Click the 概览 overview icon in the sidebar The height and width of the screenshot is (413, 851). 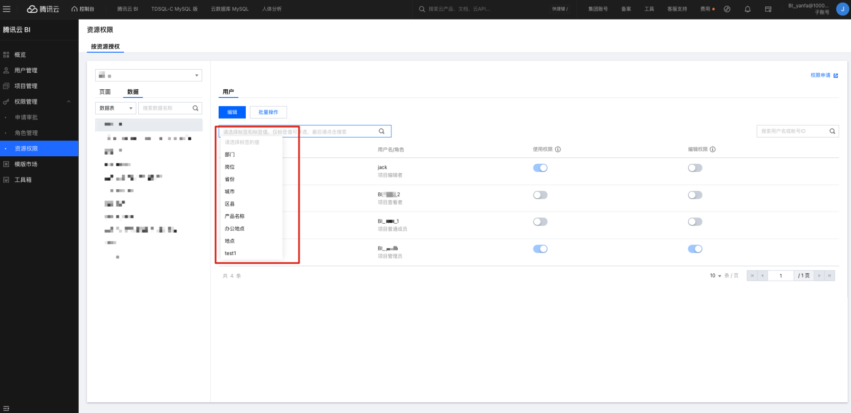[x=6, y=55]
